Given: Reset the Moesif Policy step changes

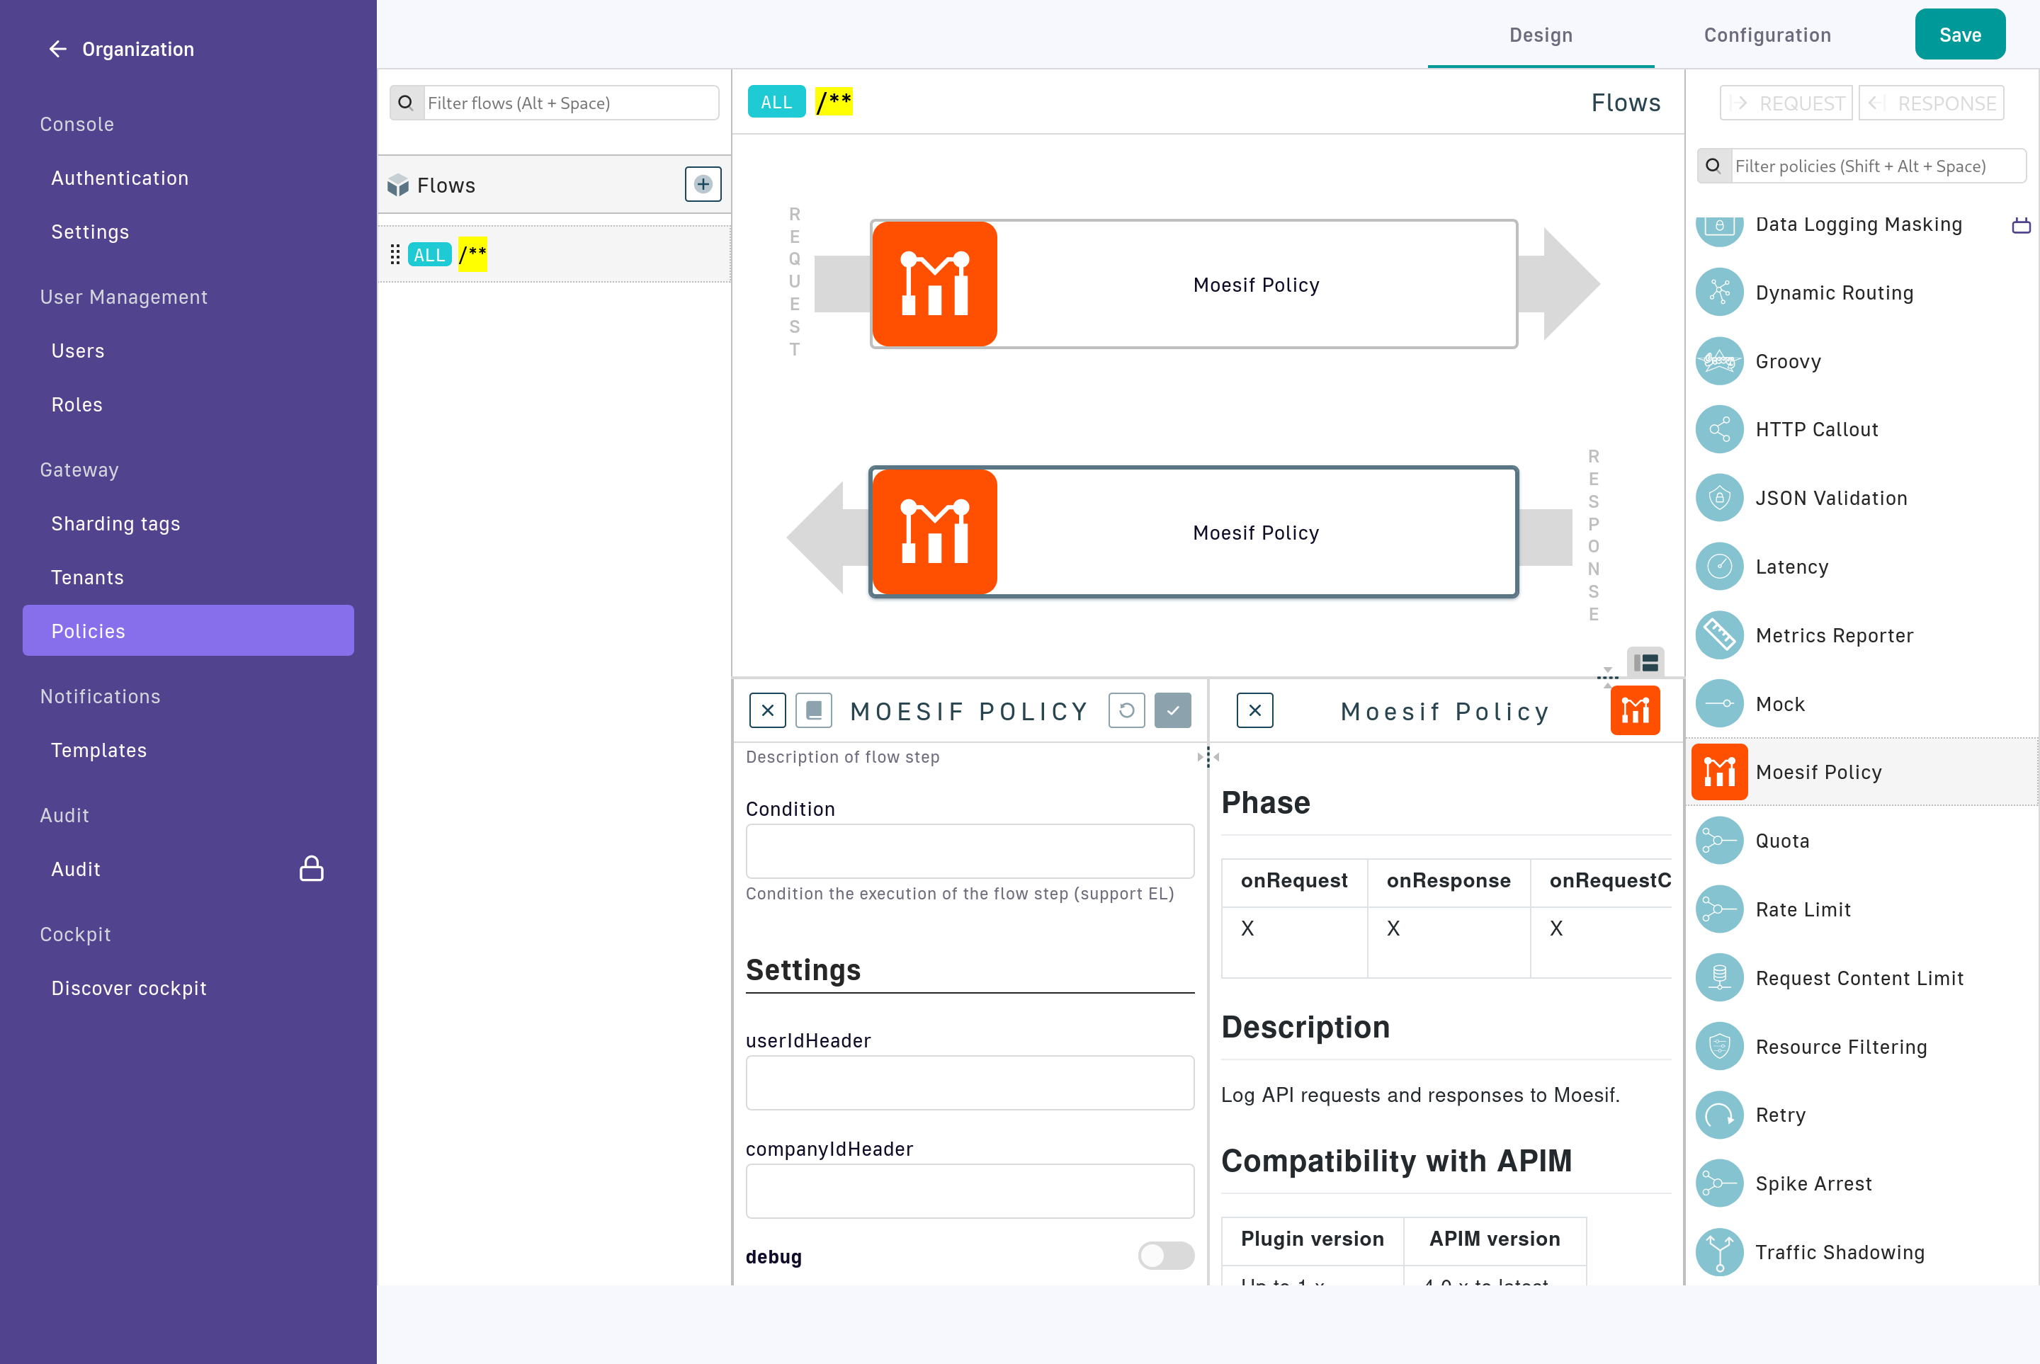Looking at the screenshot, I should click(1126, 711).
